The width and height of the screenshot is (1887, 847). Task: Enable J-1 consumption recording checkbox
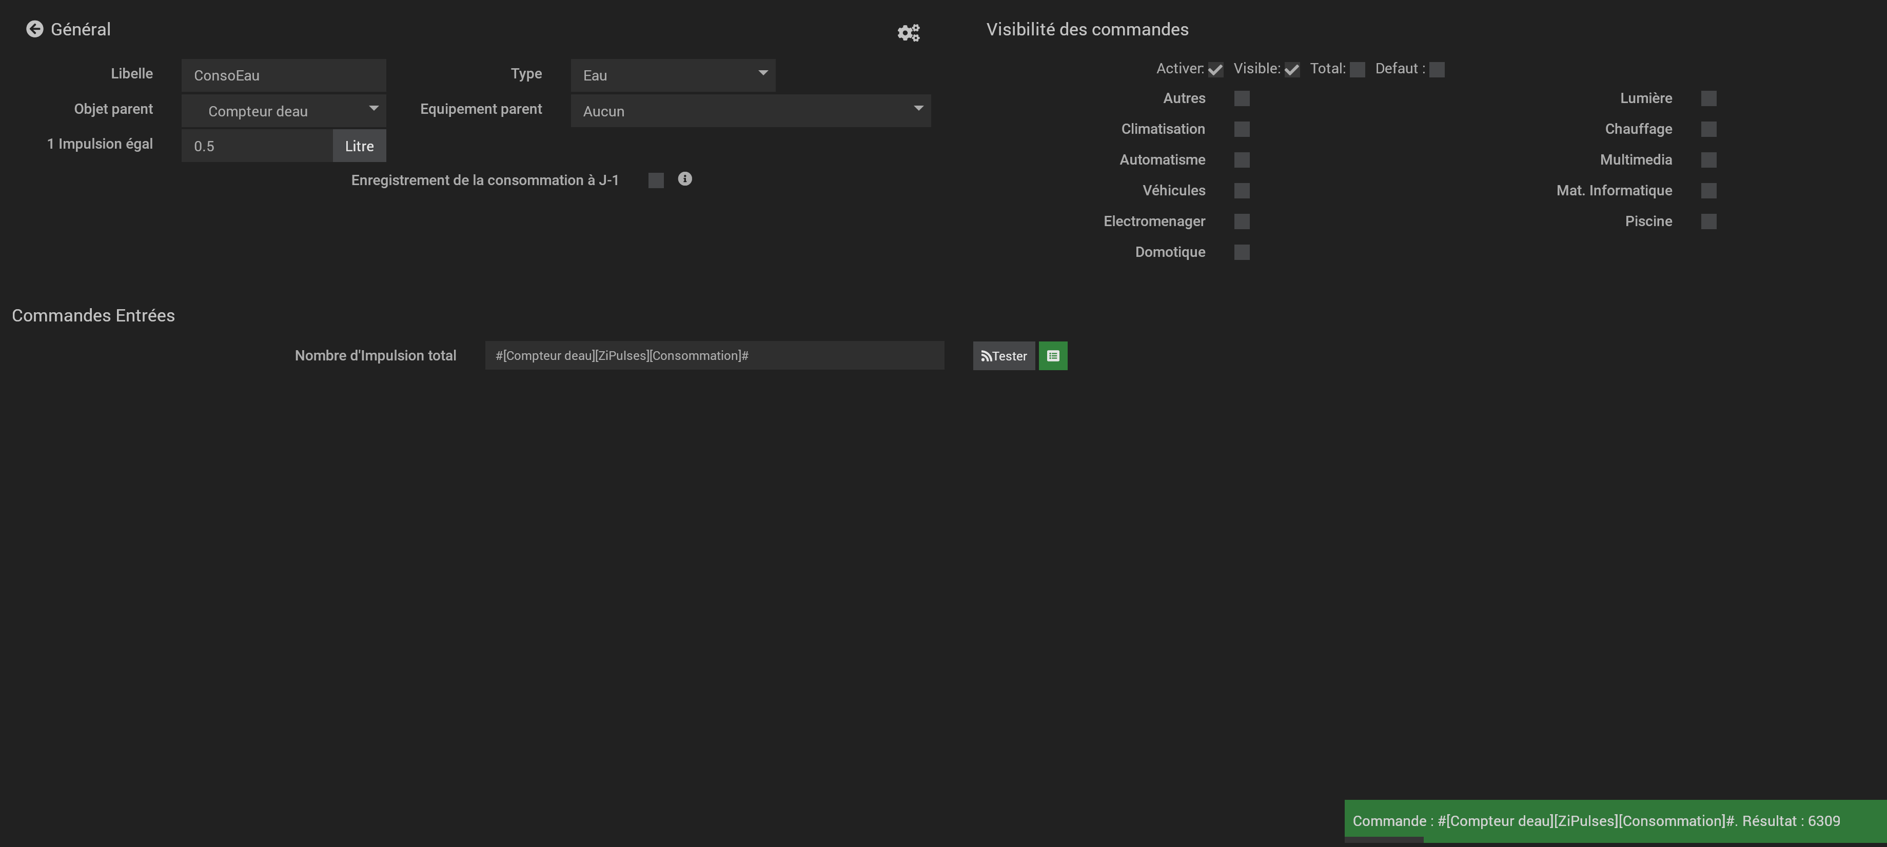[x=656, y=181]
